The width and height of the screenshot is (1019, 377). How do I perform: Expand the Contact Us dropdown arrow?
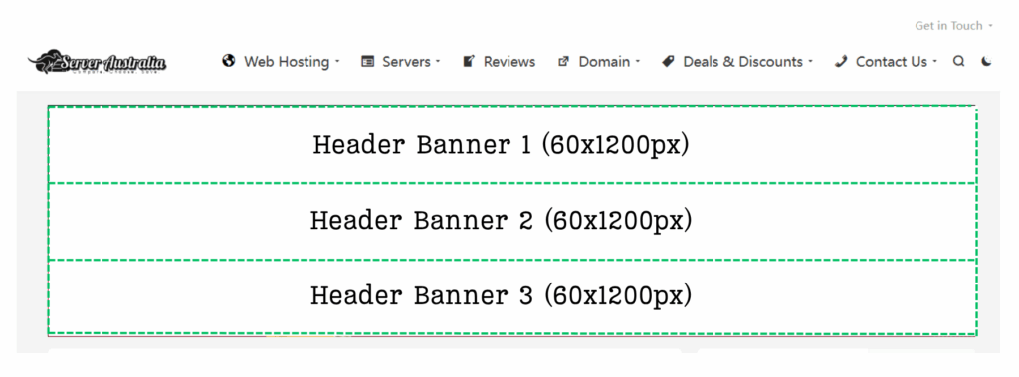934,62
